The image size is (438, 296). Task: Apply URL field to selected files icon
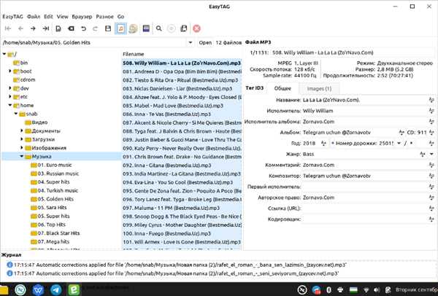click(x=431, y=209)
